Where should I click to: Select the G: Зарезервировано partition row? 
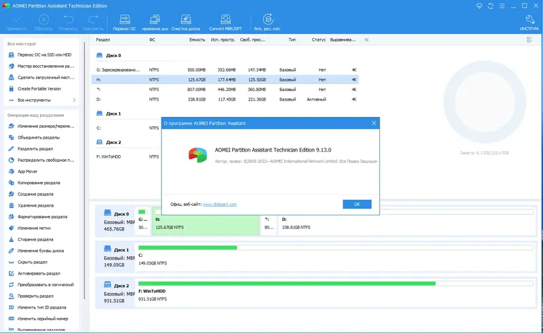(225, 70)
